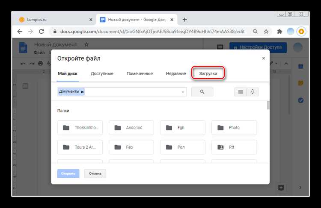Screen dimensions: 321x208
Task: Select the shared Rtt folder
Action: click(234, 147)
